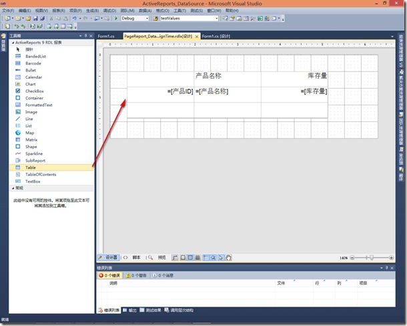Click the zoom out minus button
Image resolution: width=407 pixels, height=326 pixels.
click(x=352, y=258)
